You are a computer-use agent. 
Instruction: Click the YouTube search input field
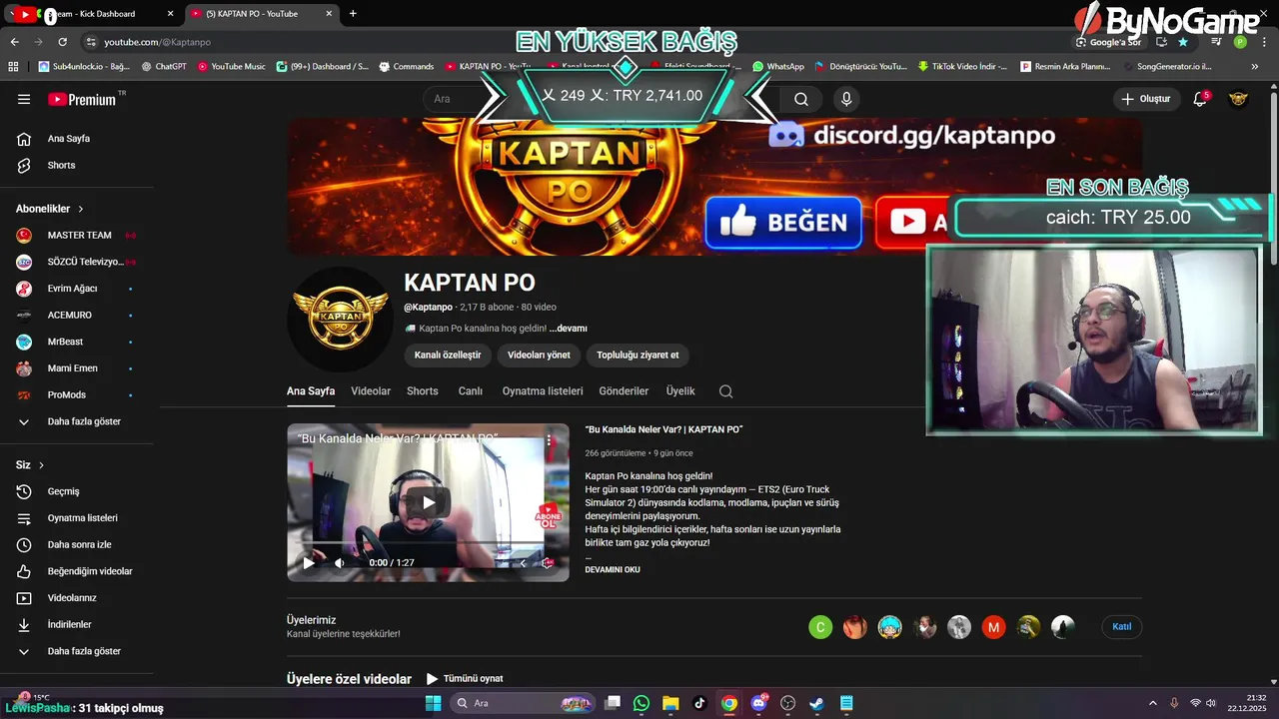pos(600,99)
